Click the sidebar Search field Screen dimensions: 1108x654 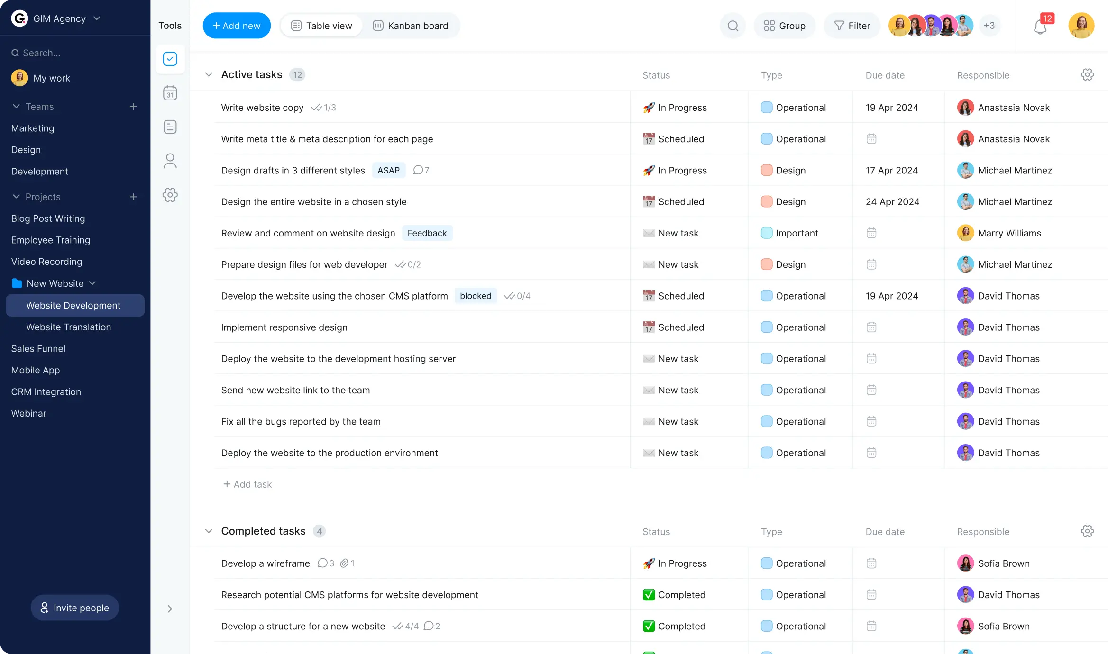pyautogui.click(x=75, y=53)
